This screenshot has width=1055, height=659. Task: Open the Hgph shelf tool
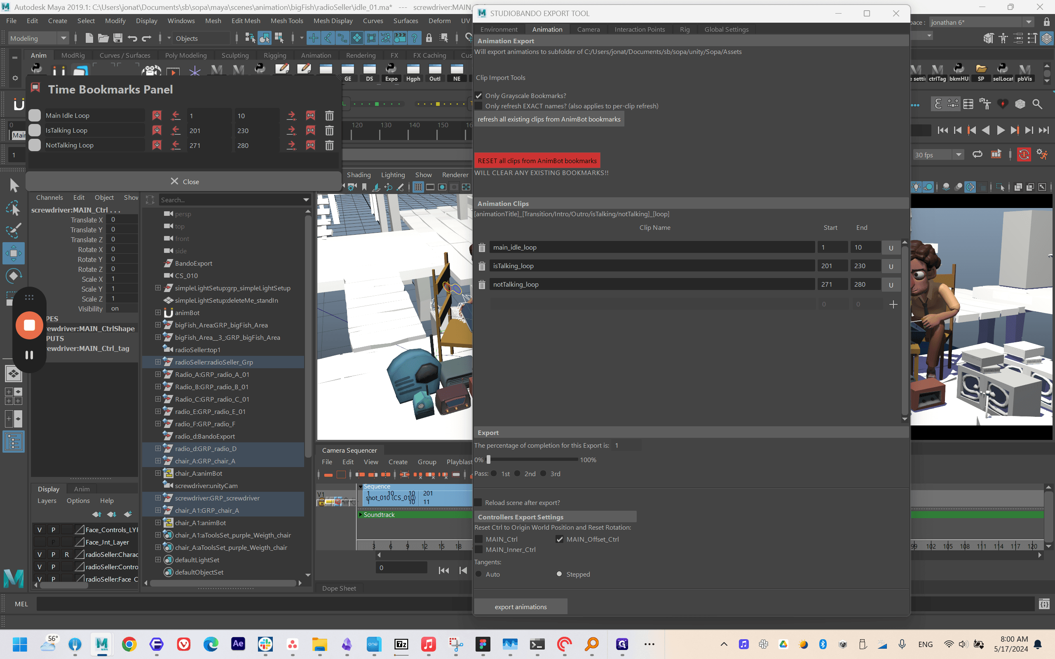(413, 73)
